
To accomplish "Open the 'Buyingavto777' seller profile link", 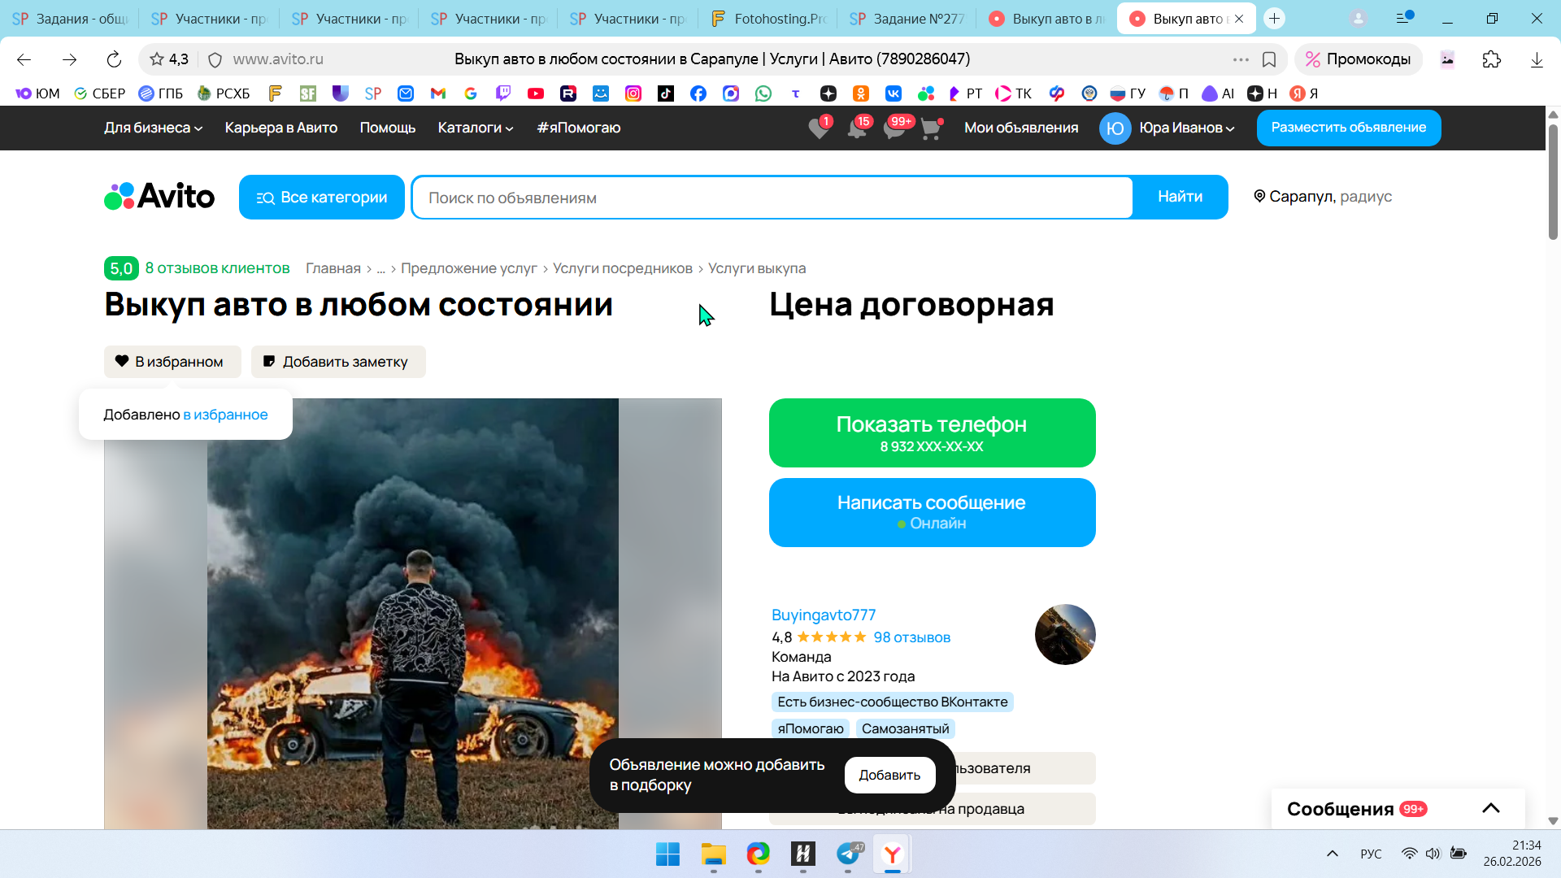I will pos(824,615).
